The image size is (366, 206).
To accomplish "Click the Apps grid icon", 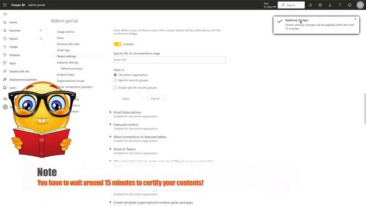I will [x=5, y=63].
